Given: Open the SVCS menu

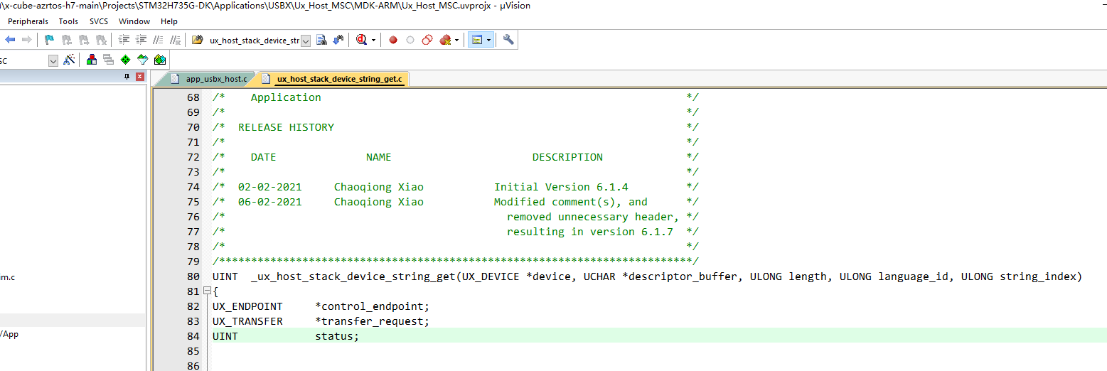Looking at the screenshot, I should click(99, 21).
